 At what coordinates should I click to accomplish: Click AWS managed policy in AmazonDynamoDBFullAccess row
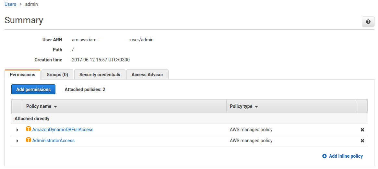click(251, 130)
